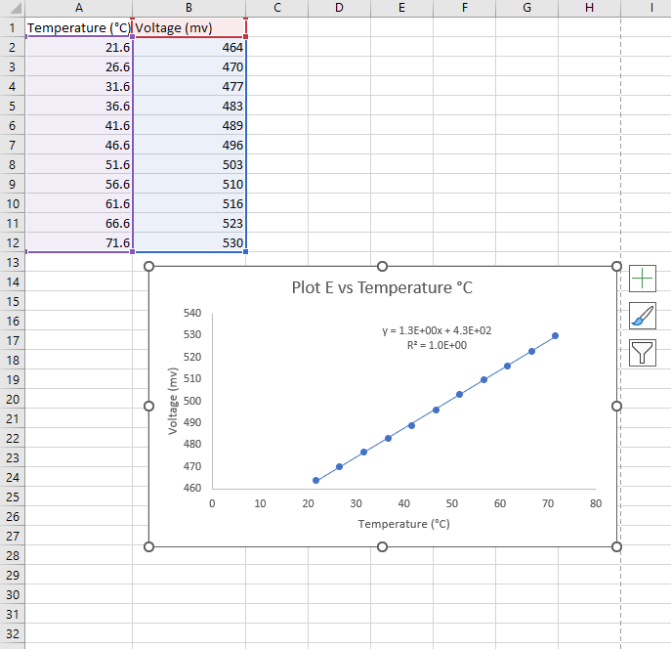
Task: Select the trendline equation label
Action: pos(437,330)
